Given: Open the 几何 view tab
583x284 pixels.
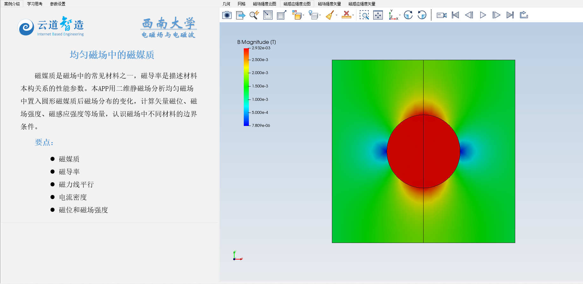Looking at the screenshot, I should (x=226, y=4).
